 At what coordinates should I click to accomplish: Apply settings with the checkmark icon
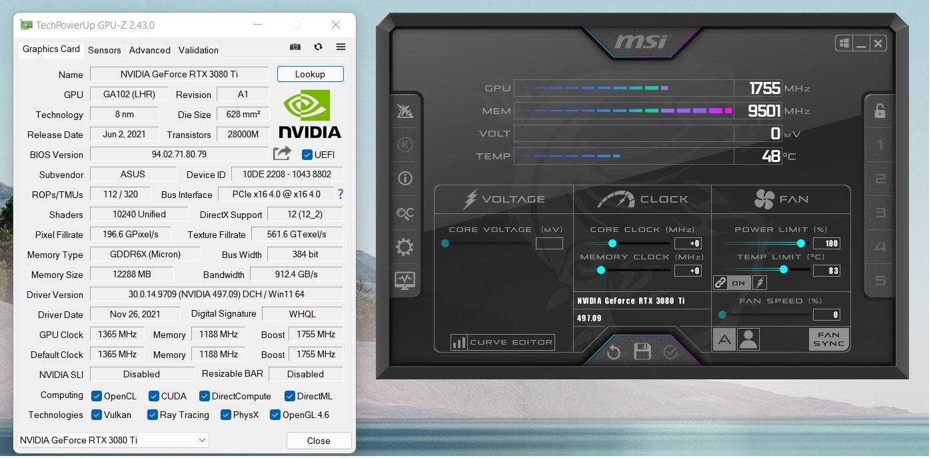(670, 352)
